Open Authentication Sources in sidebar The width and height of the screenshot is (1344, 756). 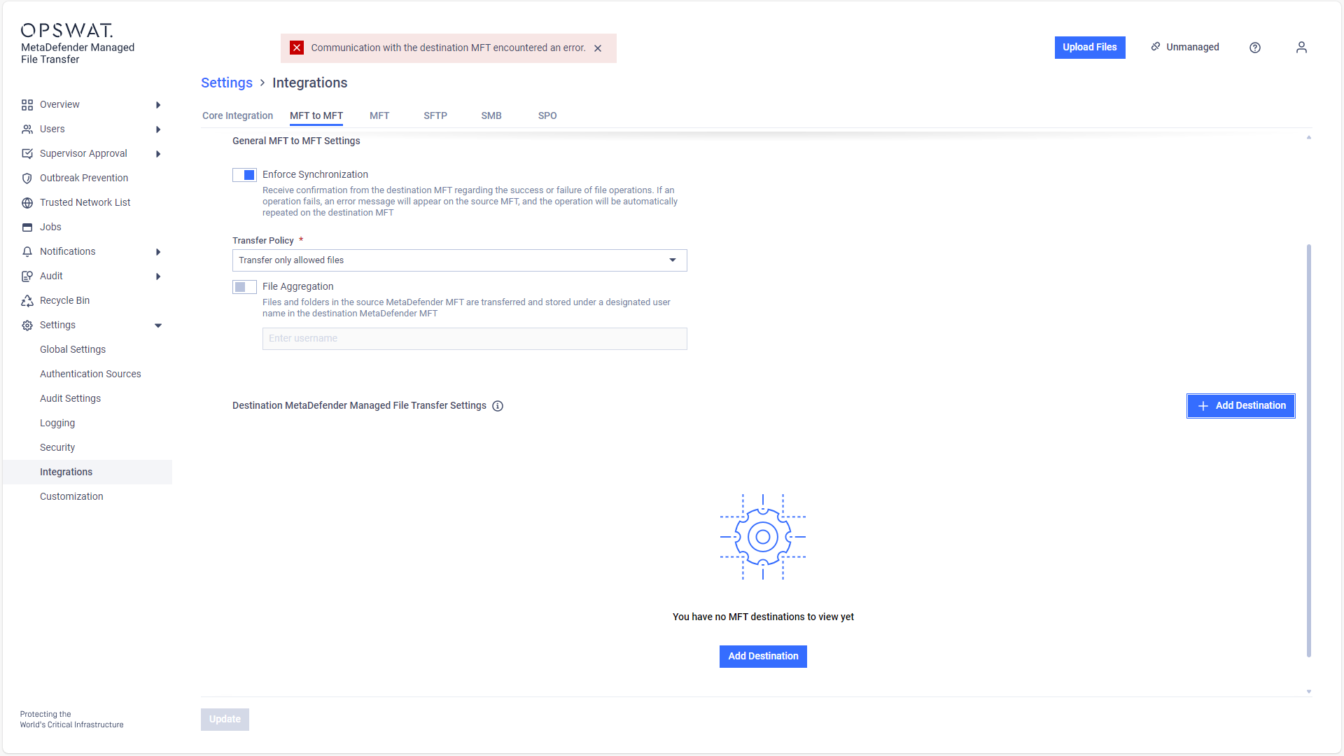(x=90, y=374)
